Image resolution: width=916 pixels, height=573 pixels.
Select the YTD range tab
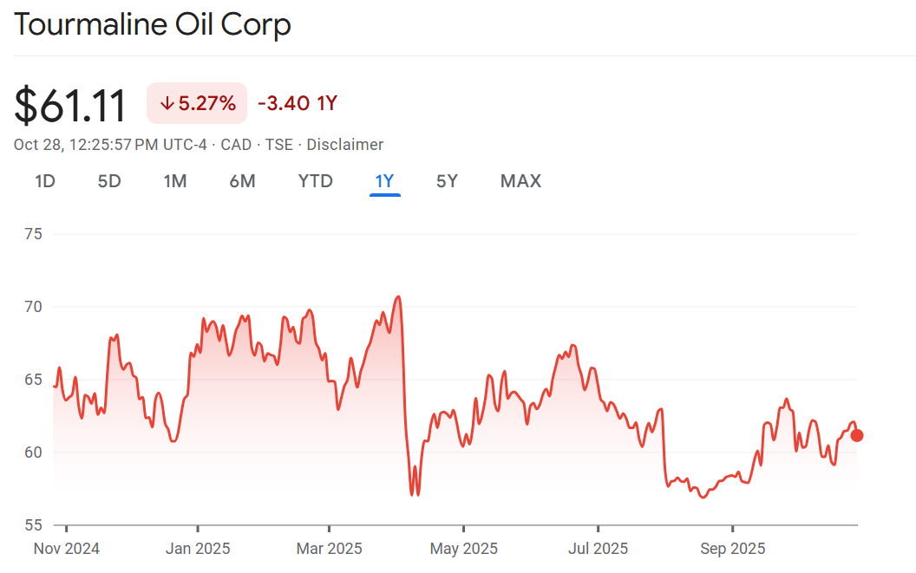[316, 181]
